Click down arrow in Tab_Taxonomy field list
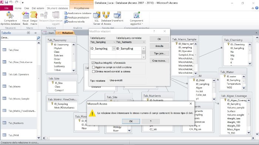Image resolution: width=259 pixels, height=145 pixels. (74, 70)
